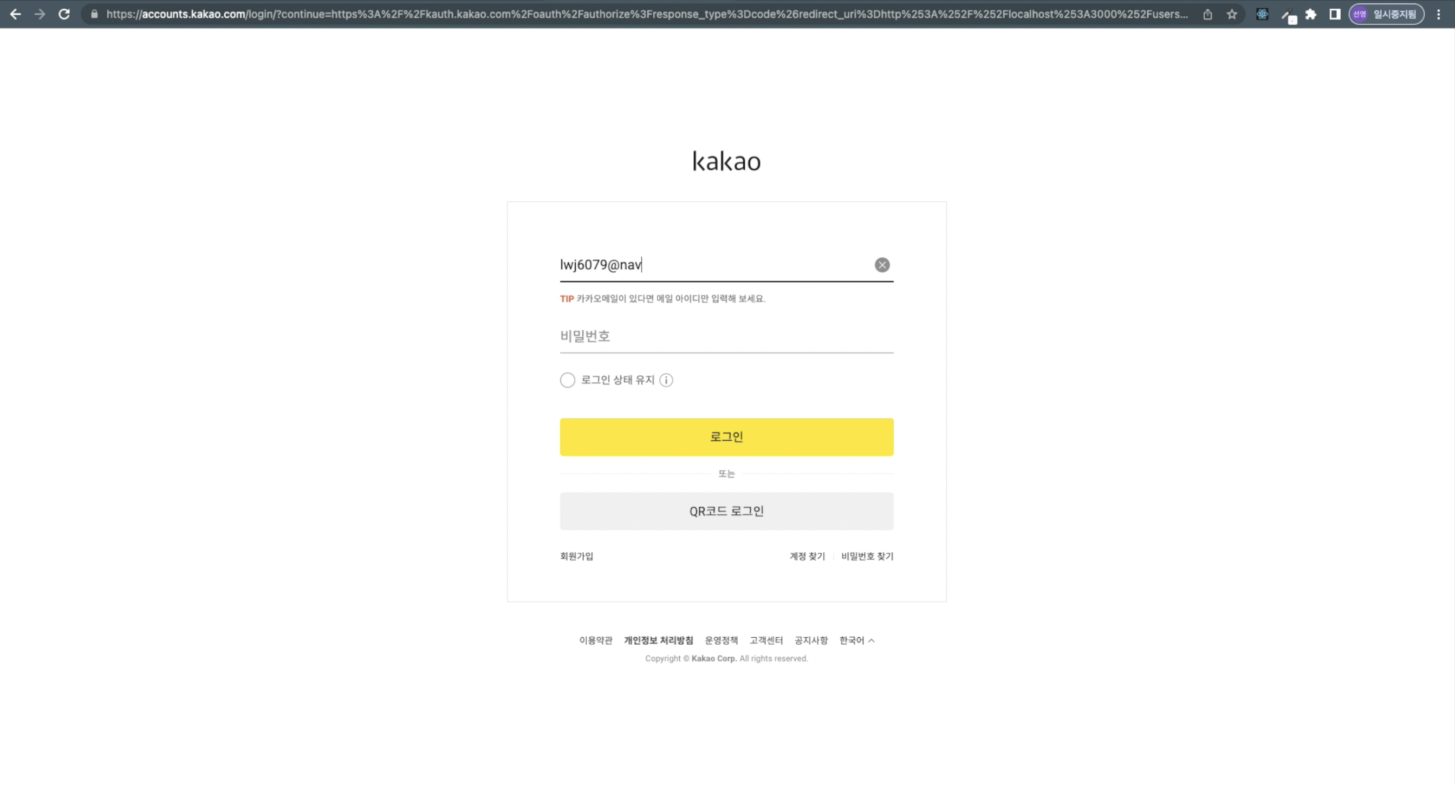Open the Chrome extensions puzzle-piece icon
Image resolution: width=1455 pixels, height=785 pixels.
point(1311,14)
